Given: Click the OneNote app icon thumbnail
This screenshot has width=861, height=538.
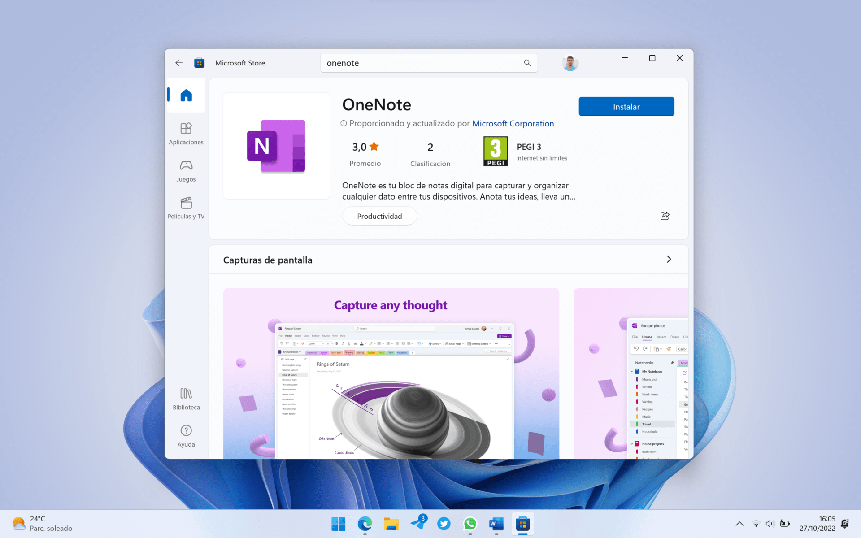Looking at the screenshot, I should click(x=276, y=145).
